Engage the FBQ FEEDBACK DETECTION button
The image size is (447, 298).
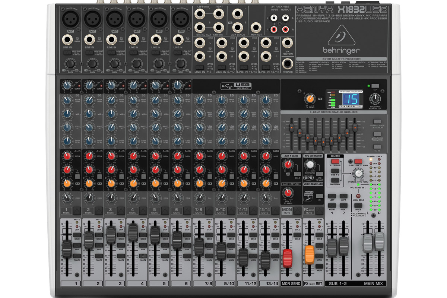(378, 122)
